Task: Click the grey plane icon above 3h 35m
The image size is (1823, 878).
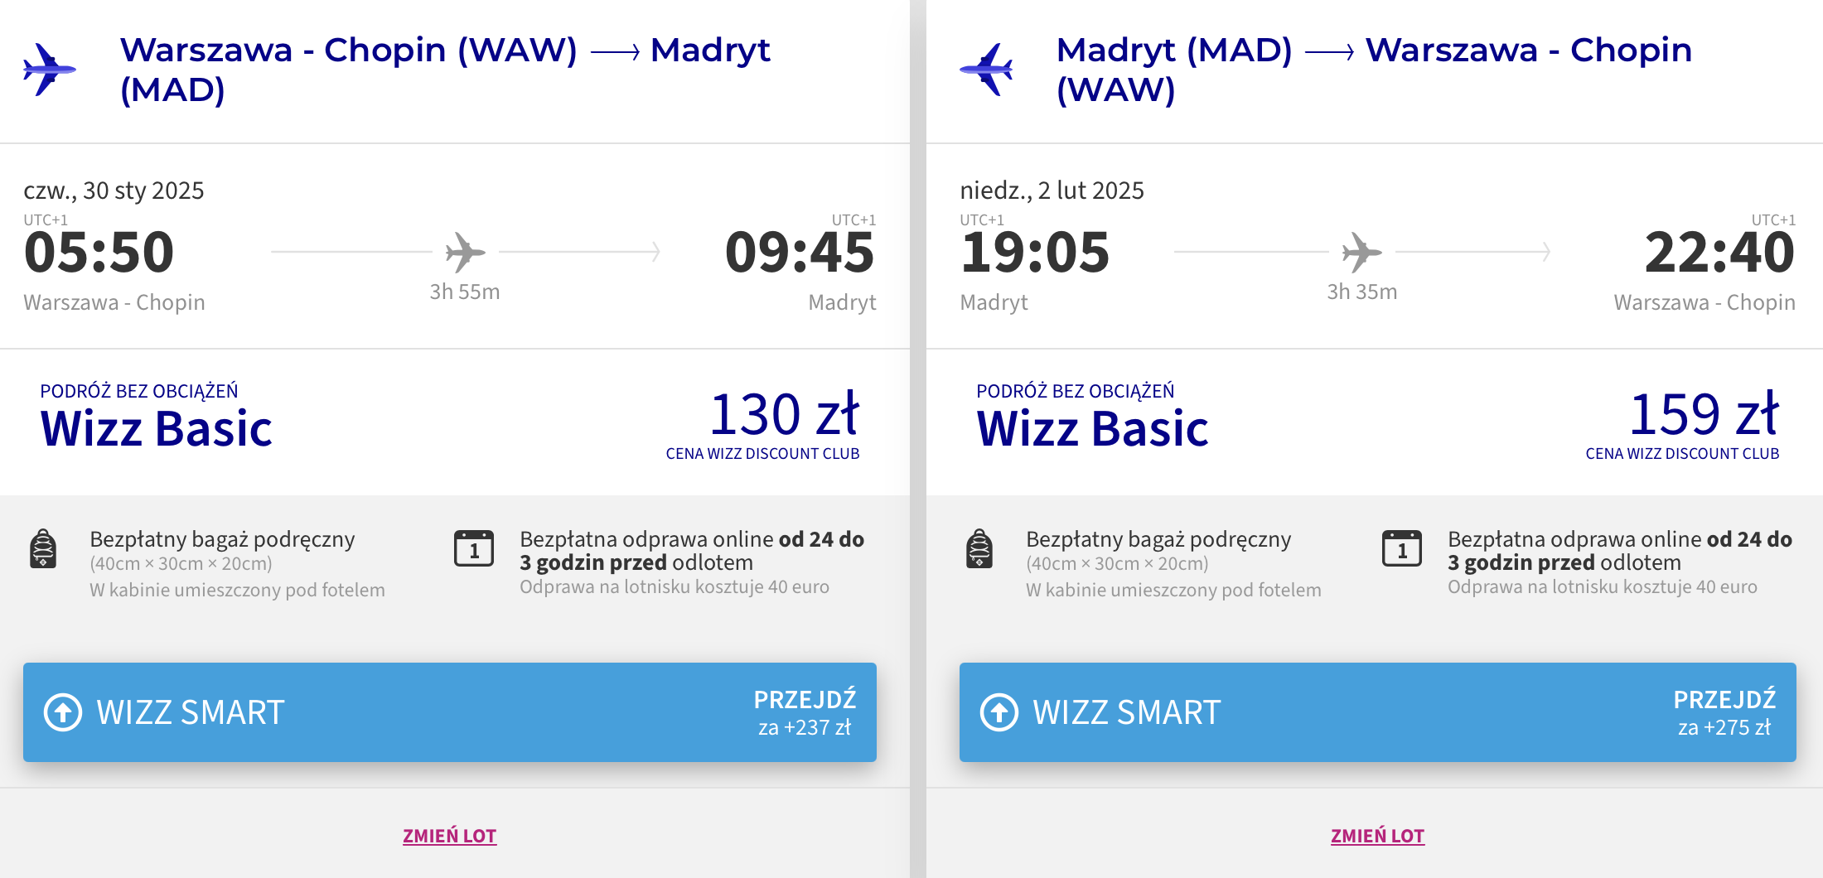Action: click(1361, 252)
